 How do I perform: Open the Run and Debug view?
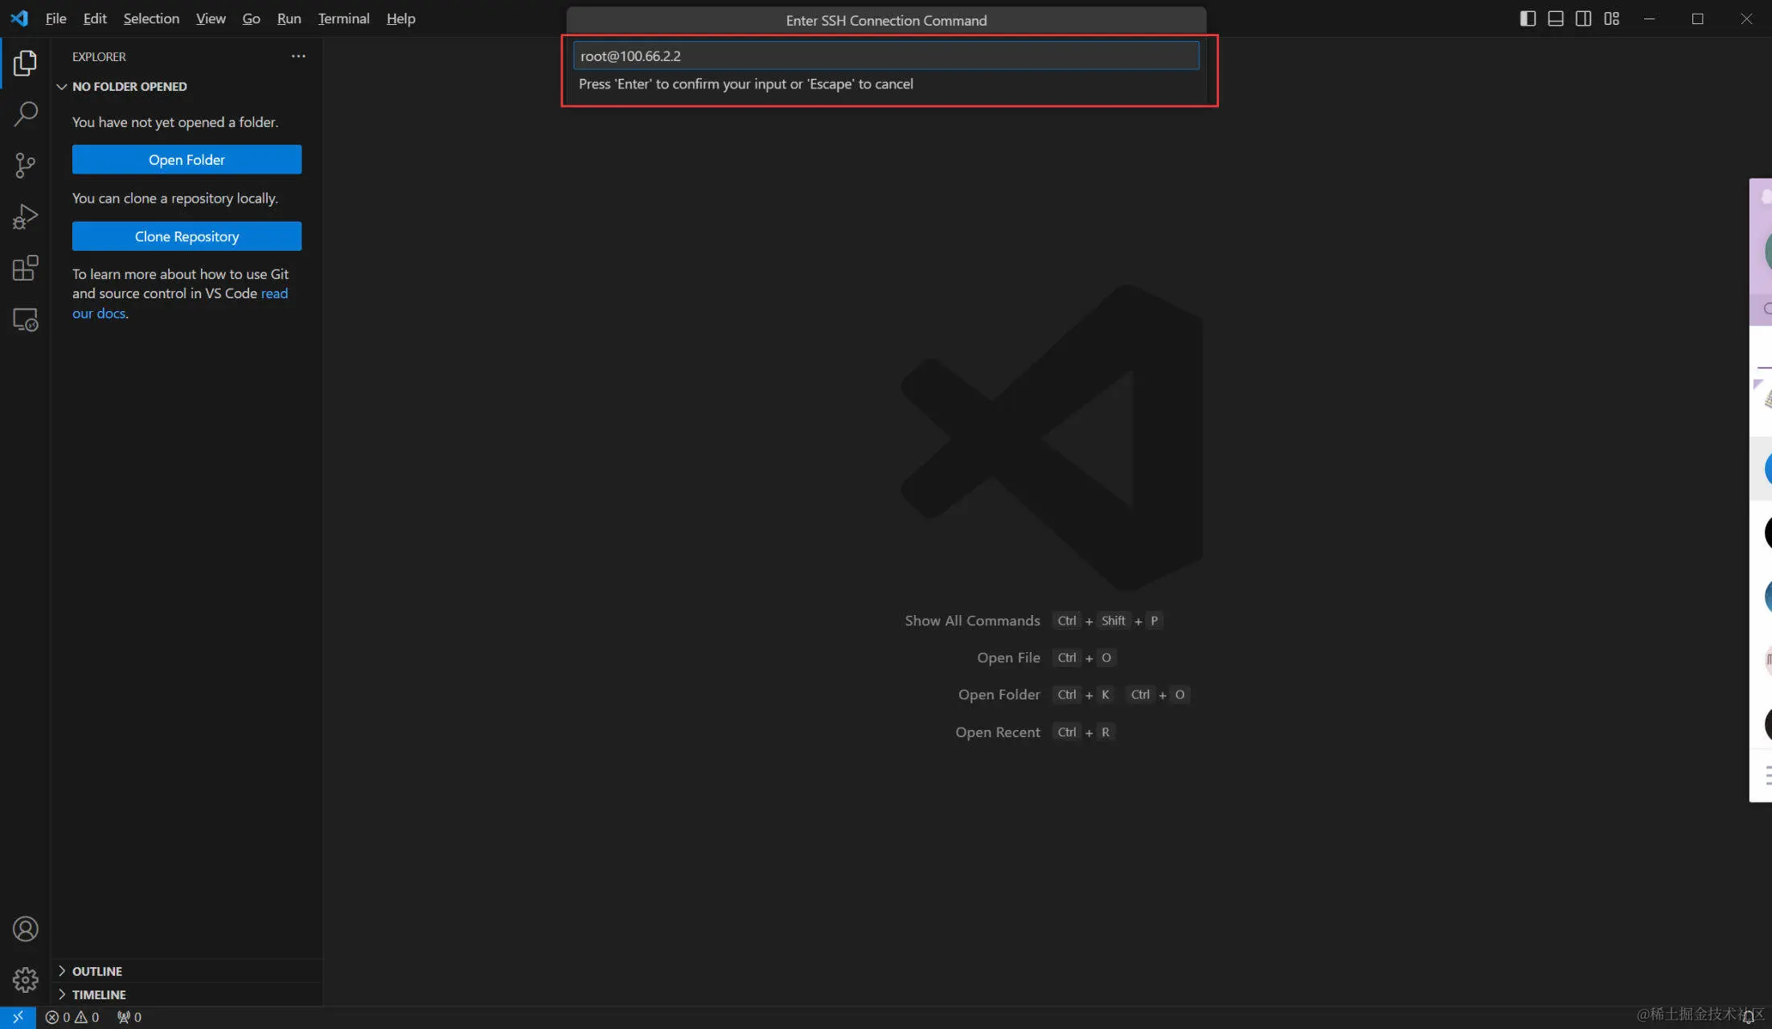[x=25, y=217]
